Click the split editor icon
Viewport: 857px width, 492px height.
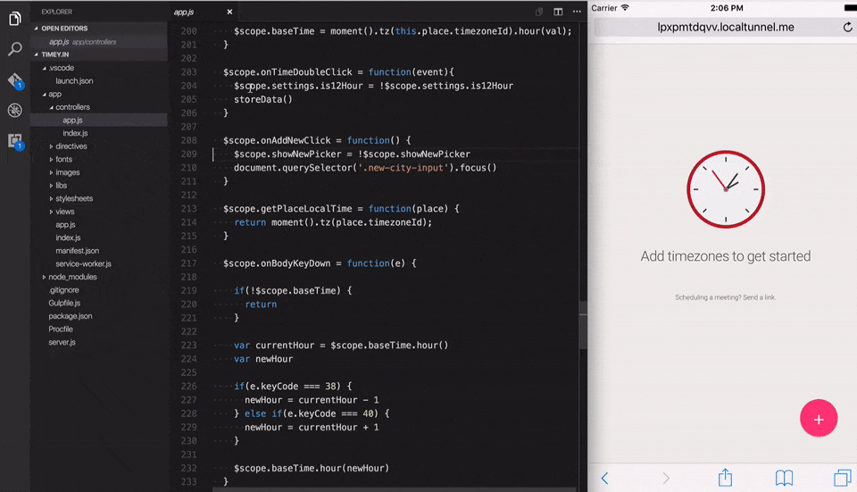tap(558, 12)
